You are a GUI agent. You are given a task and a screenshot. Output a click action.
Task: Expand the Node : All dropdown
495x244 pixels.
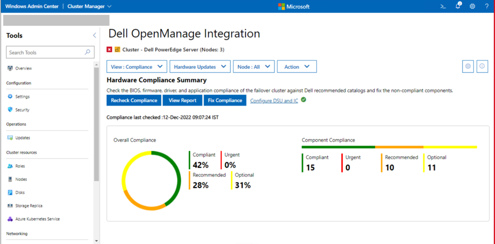tap(254, 66)
